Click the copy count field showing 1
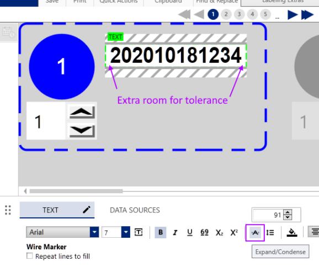The width and height of the screenshot is (319, 267). (x=46, y=121)
